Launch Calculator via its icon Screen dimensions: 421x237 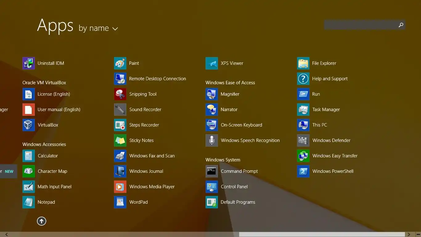click(29, 156)
